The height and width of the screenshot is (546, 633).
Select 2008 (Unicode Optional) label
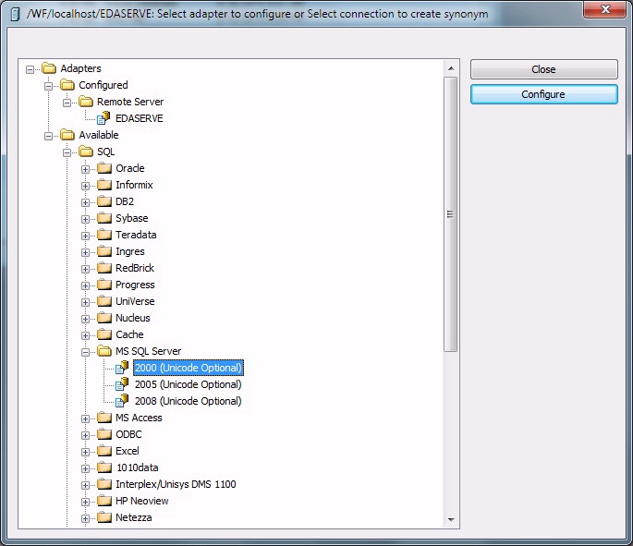click(189, 401)
